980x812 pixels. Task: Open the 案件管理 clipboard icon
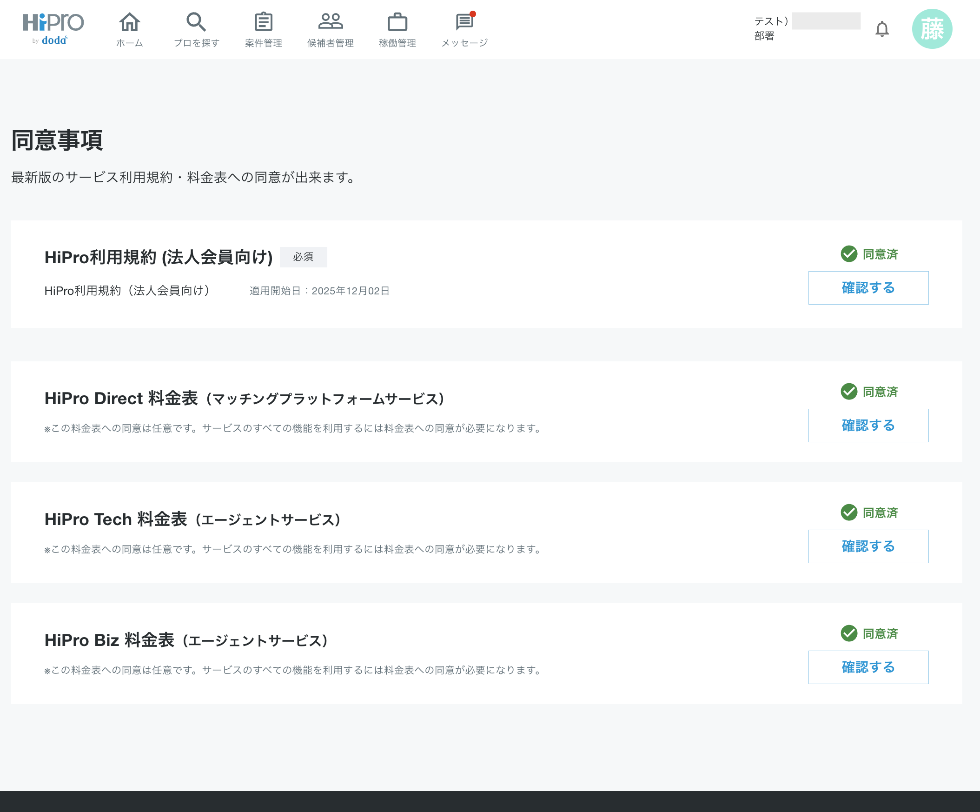[263, 22]
